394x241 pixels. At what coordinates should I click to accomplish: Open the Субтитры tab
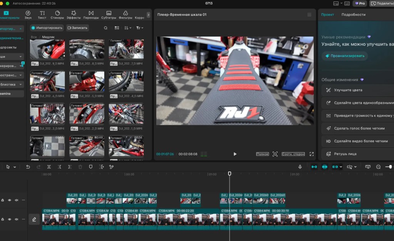109,15
